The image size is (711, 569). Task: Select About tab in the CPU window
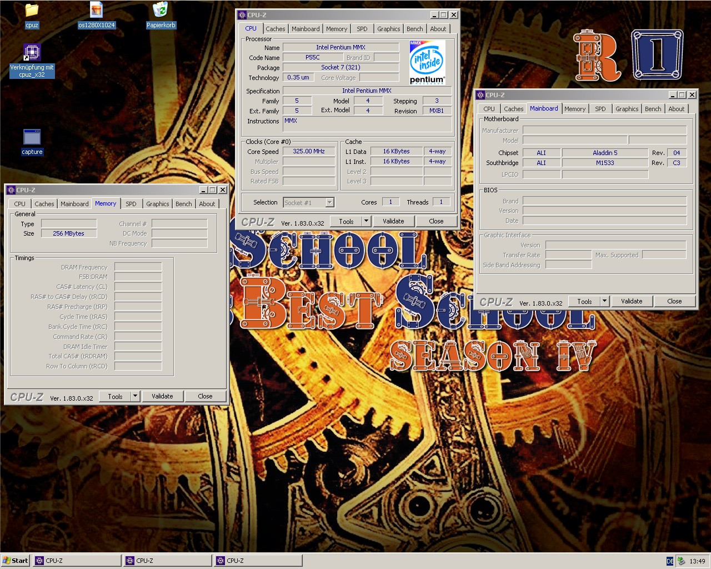pos(438,29)
